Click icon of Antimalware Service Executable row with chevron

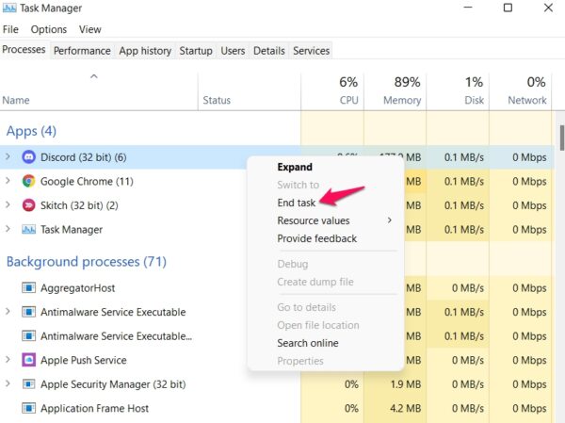(29, 312)
